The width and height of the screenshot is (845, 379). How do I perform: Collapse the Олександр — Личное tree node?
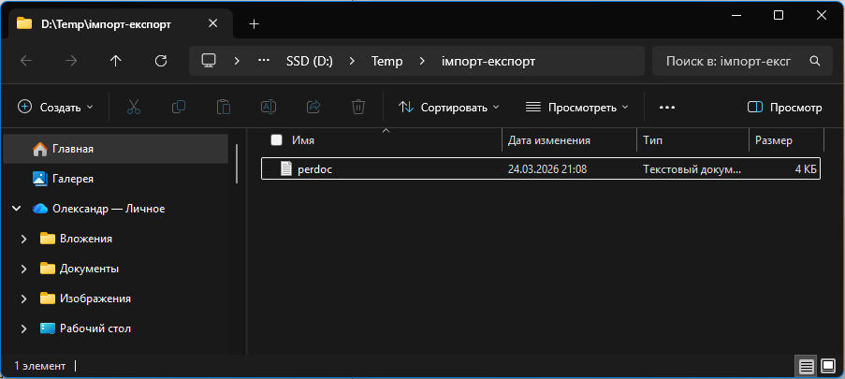point(16,209)
